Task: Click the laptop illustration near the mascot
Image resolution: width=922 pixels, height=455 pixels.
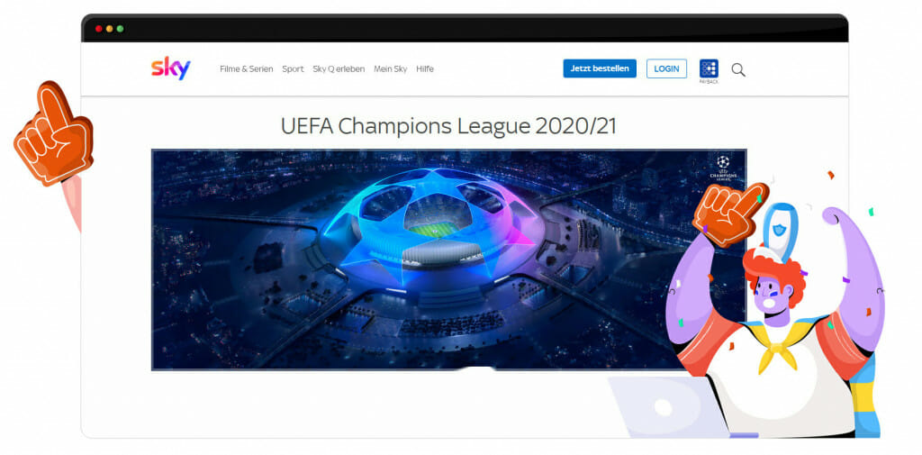Action: (x=670, y=406)
